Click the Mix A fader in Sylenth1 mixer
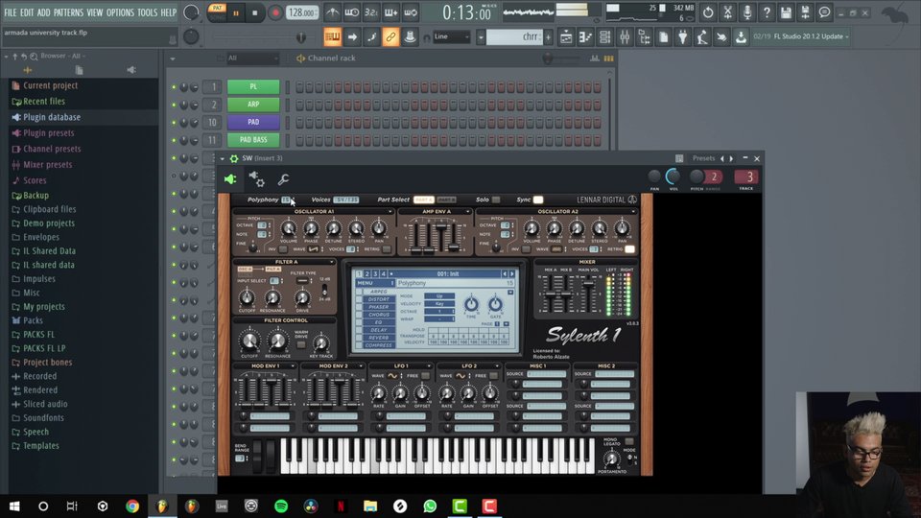Image resolution: width=921 pixels, height=518 pixels. tap(550, 294)
